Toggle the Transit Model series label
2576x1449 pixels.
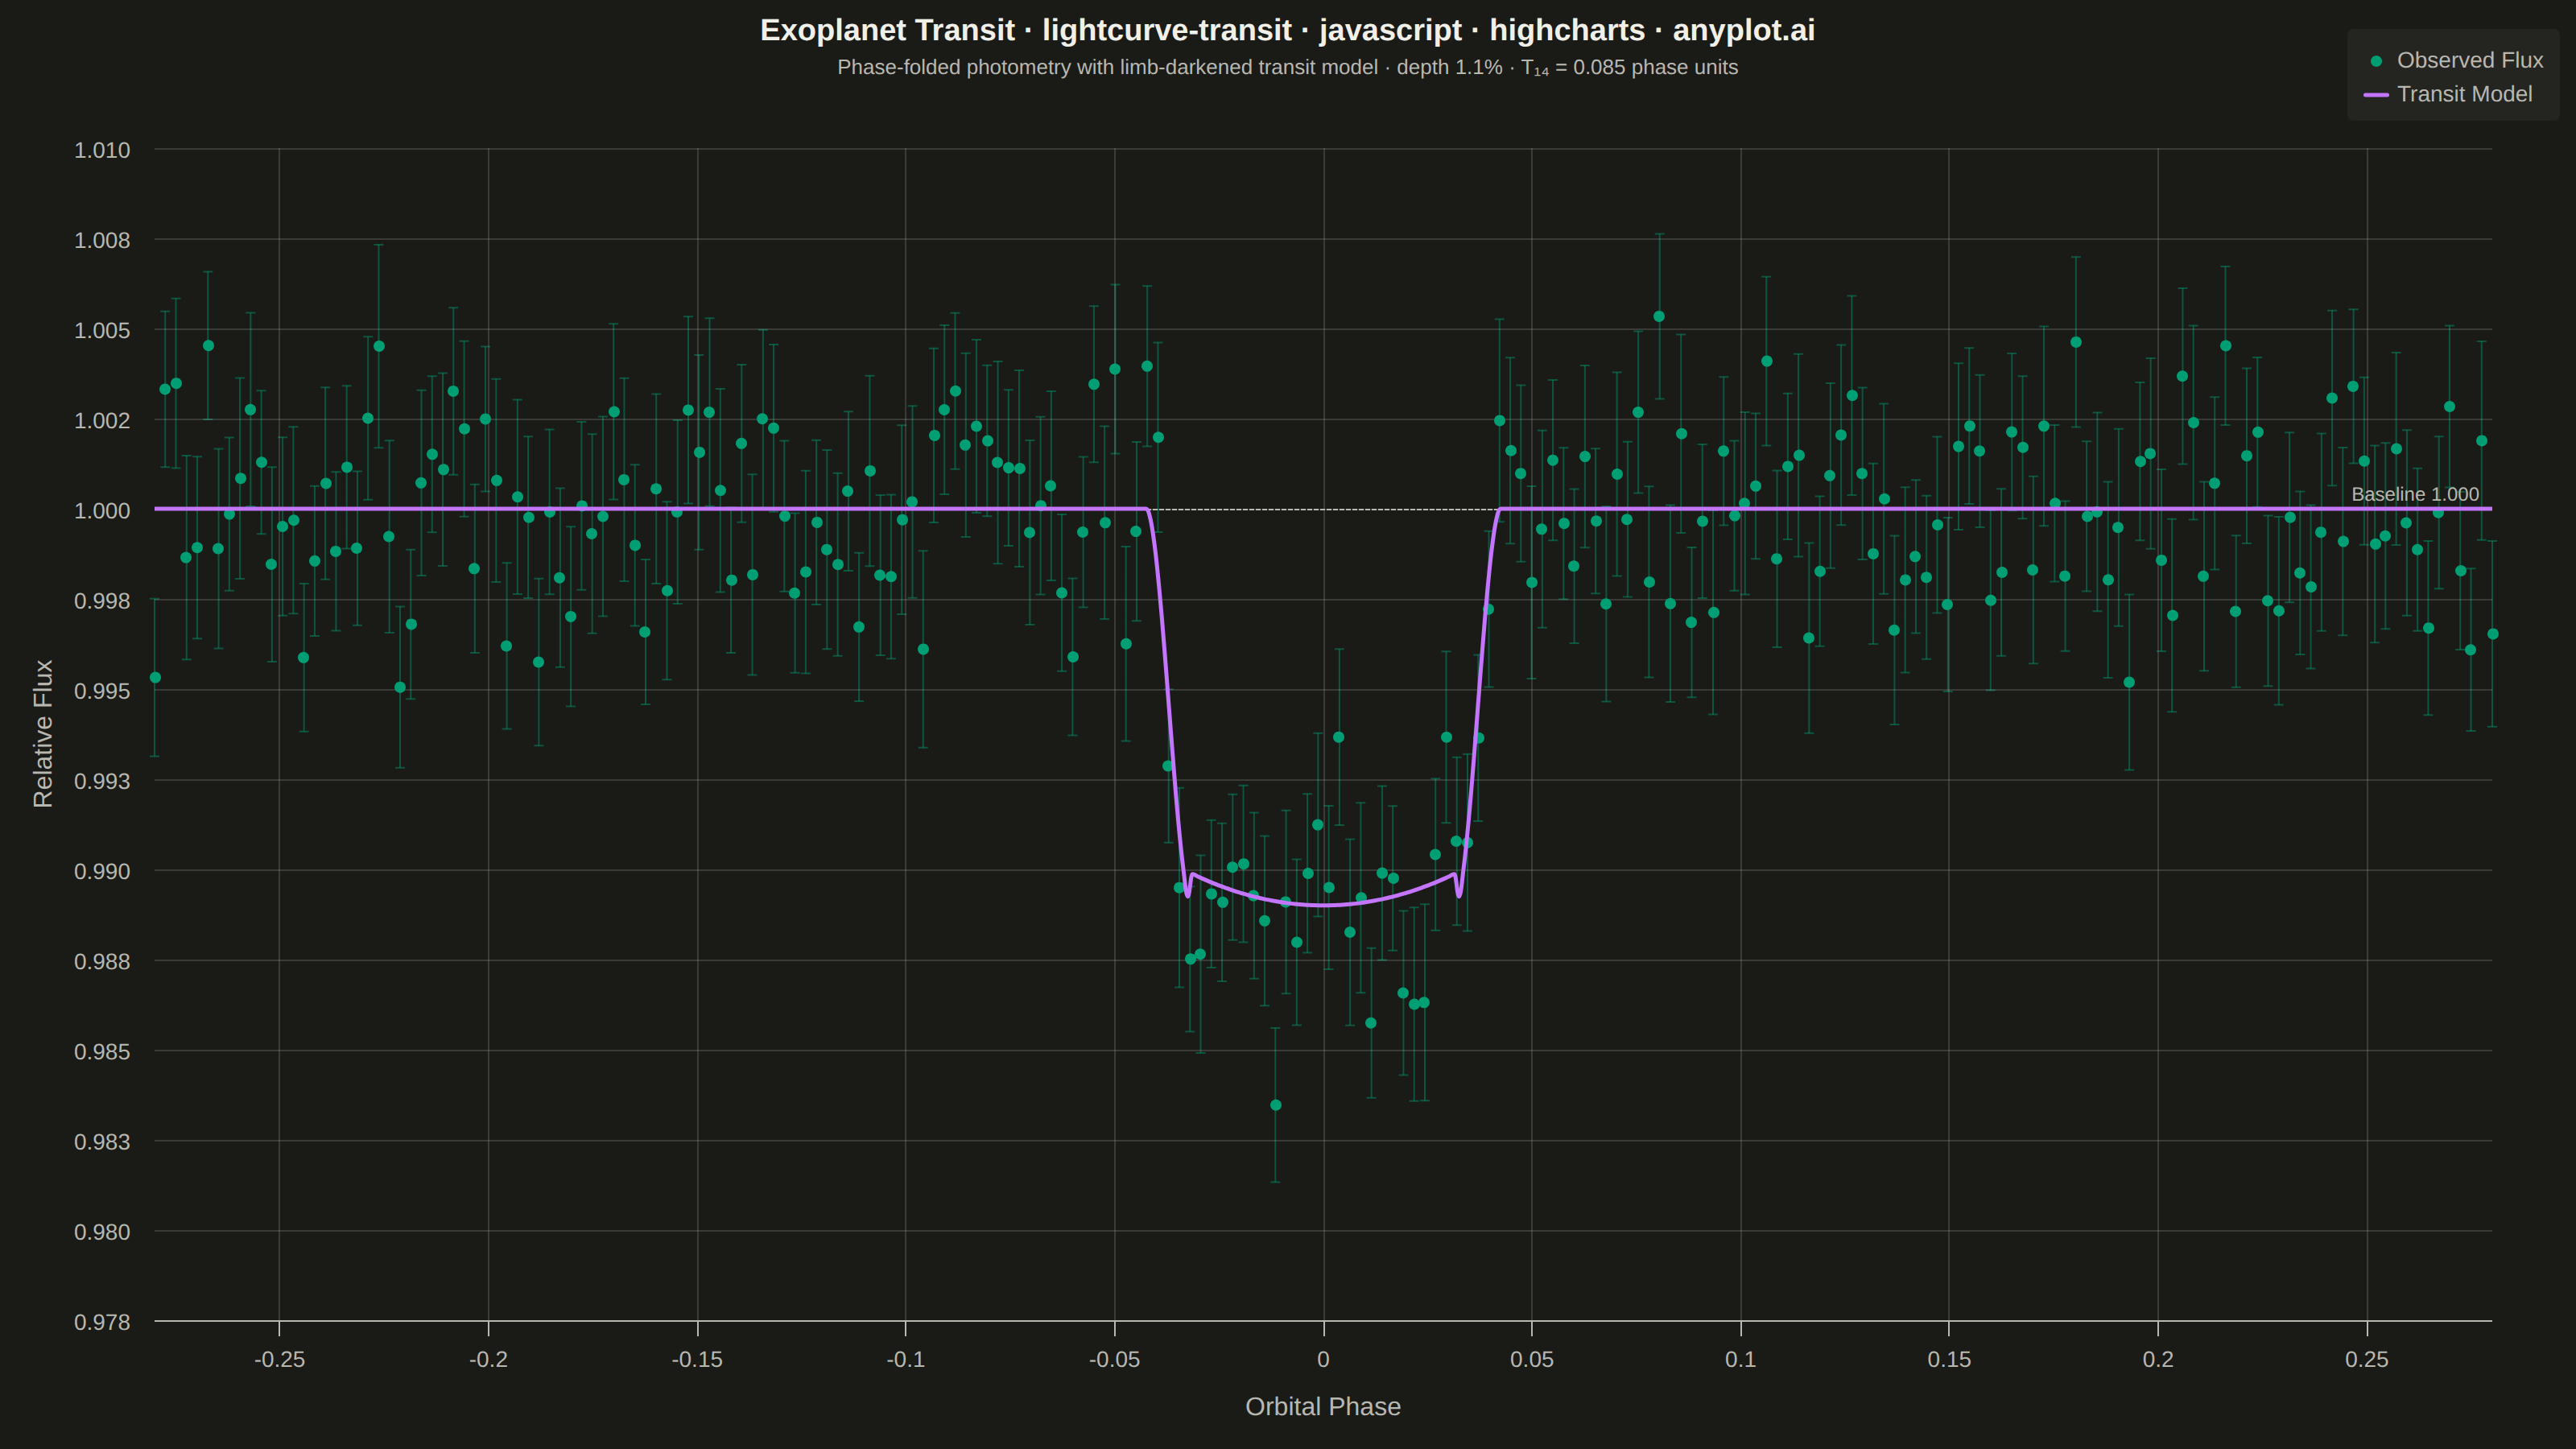[x=2464, y=94]
